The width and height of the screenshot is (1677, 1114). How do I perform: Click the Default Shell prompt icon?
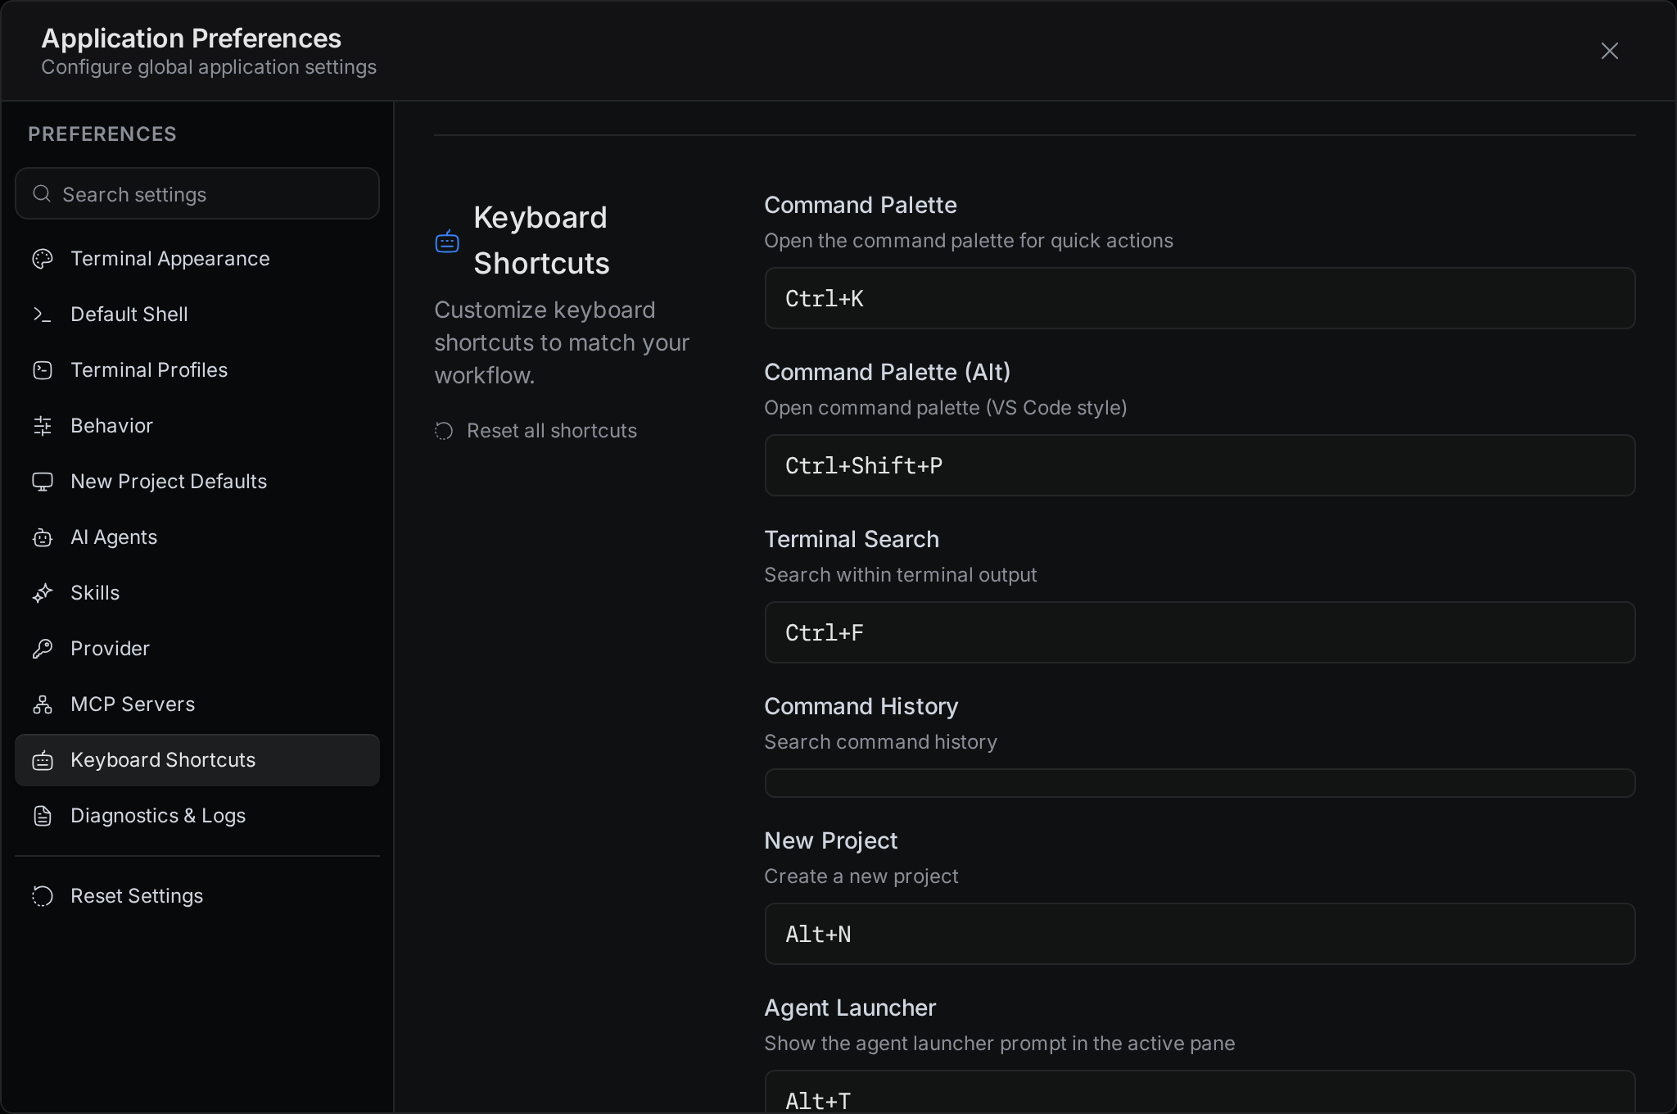pyautogui.click(x=43, y=315)
